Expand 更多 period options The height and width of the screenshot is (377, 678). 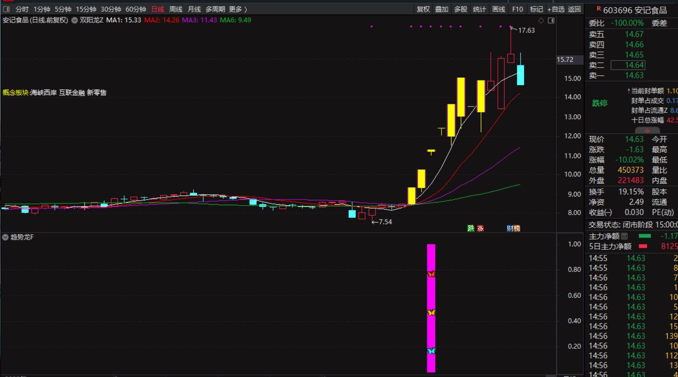pos(237,9)
